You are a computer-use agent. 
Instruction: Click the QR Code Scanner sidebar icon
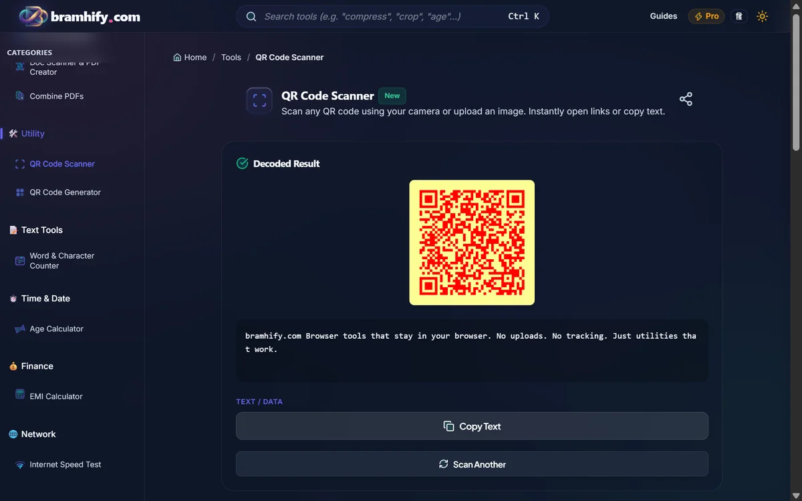tap(20, 164)
